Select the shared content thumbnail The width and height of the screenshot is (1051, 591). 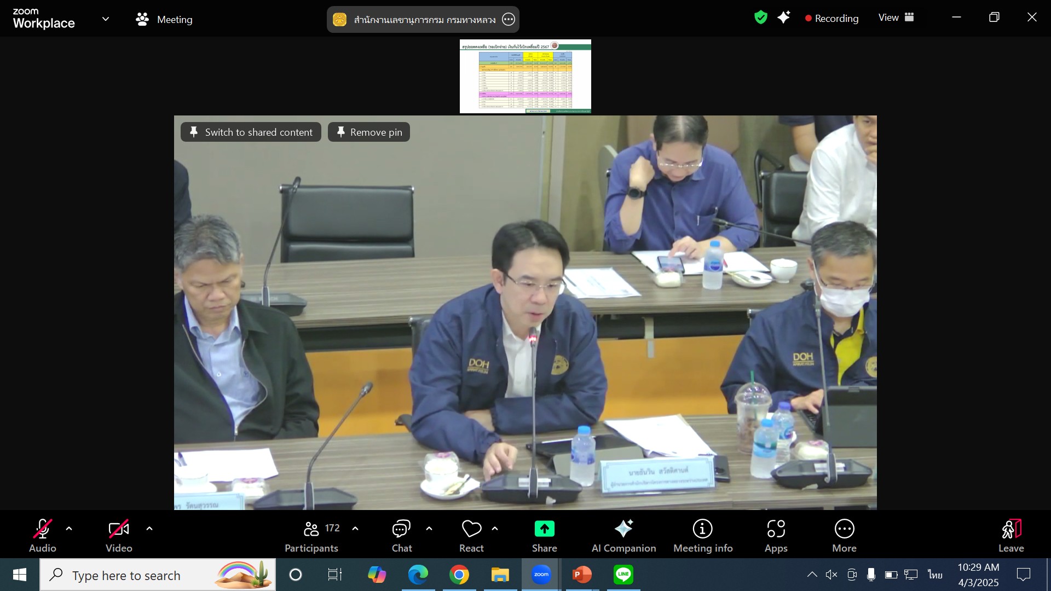click(x=525, y=76)
